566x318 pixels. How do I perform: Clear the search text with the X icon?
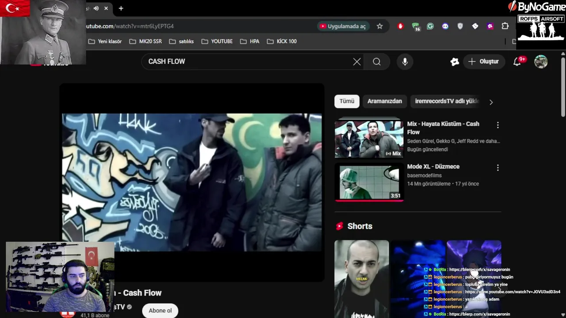tap(357, 61)
